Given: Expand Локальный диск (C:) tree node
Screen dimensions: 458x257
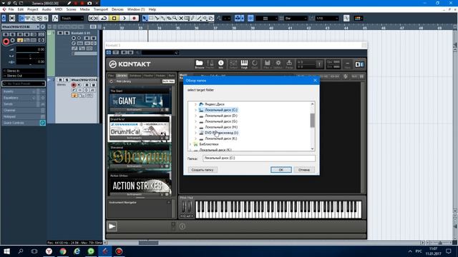Looking at the screenshot, I should click(195, 110).
